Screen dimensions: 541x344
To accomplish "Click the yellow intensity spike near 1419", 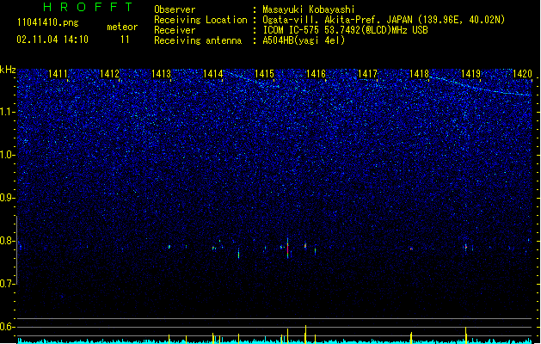I will pyautogui.click(x=466, y=335).
